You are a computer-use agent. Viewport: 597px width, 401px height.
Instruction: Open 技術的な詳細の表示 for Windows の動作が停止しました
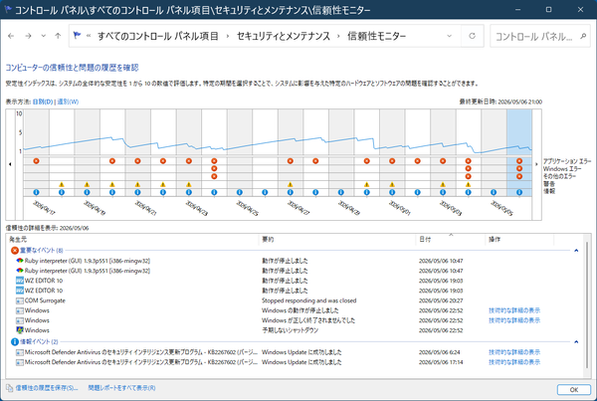point(514,310)
